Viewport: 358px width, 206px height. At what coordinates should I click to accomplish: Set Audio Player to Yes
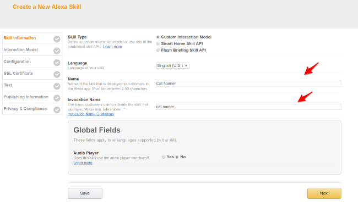(164, 157)
